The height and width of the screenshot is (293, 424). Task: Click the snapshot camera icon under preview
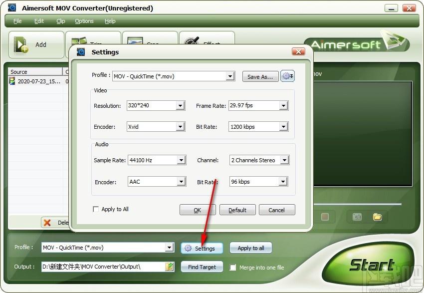click(357, 217)
